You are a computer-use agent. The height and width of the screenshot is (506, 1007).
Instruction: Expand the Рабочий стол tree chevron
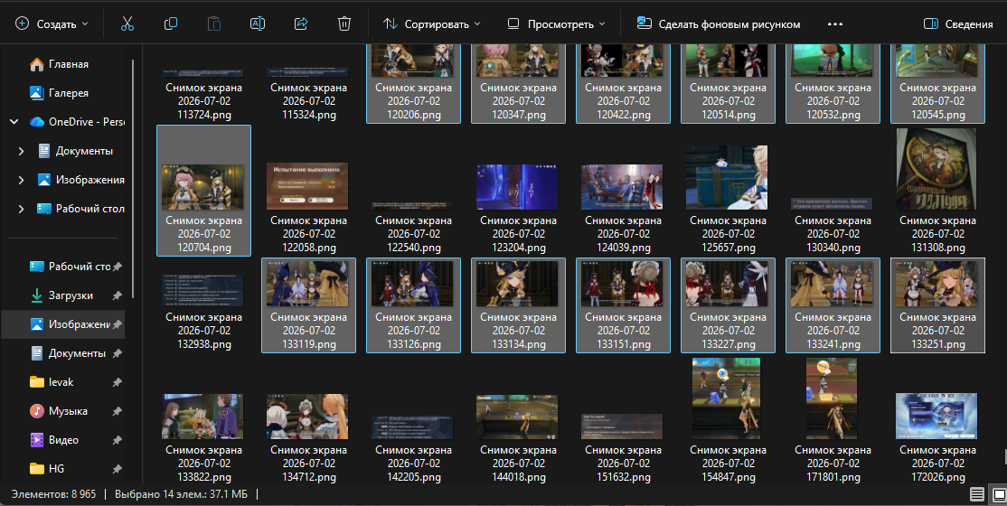21,209
